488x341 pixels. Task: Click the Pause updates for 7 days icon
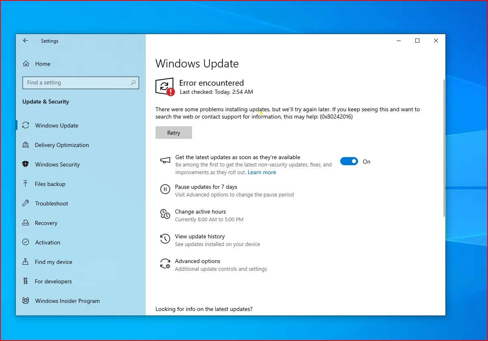coord(165,189)
